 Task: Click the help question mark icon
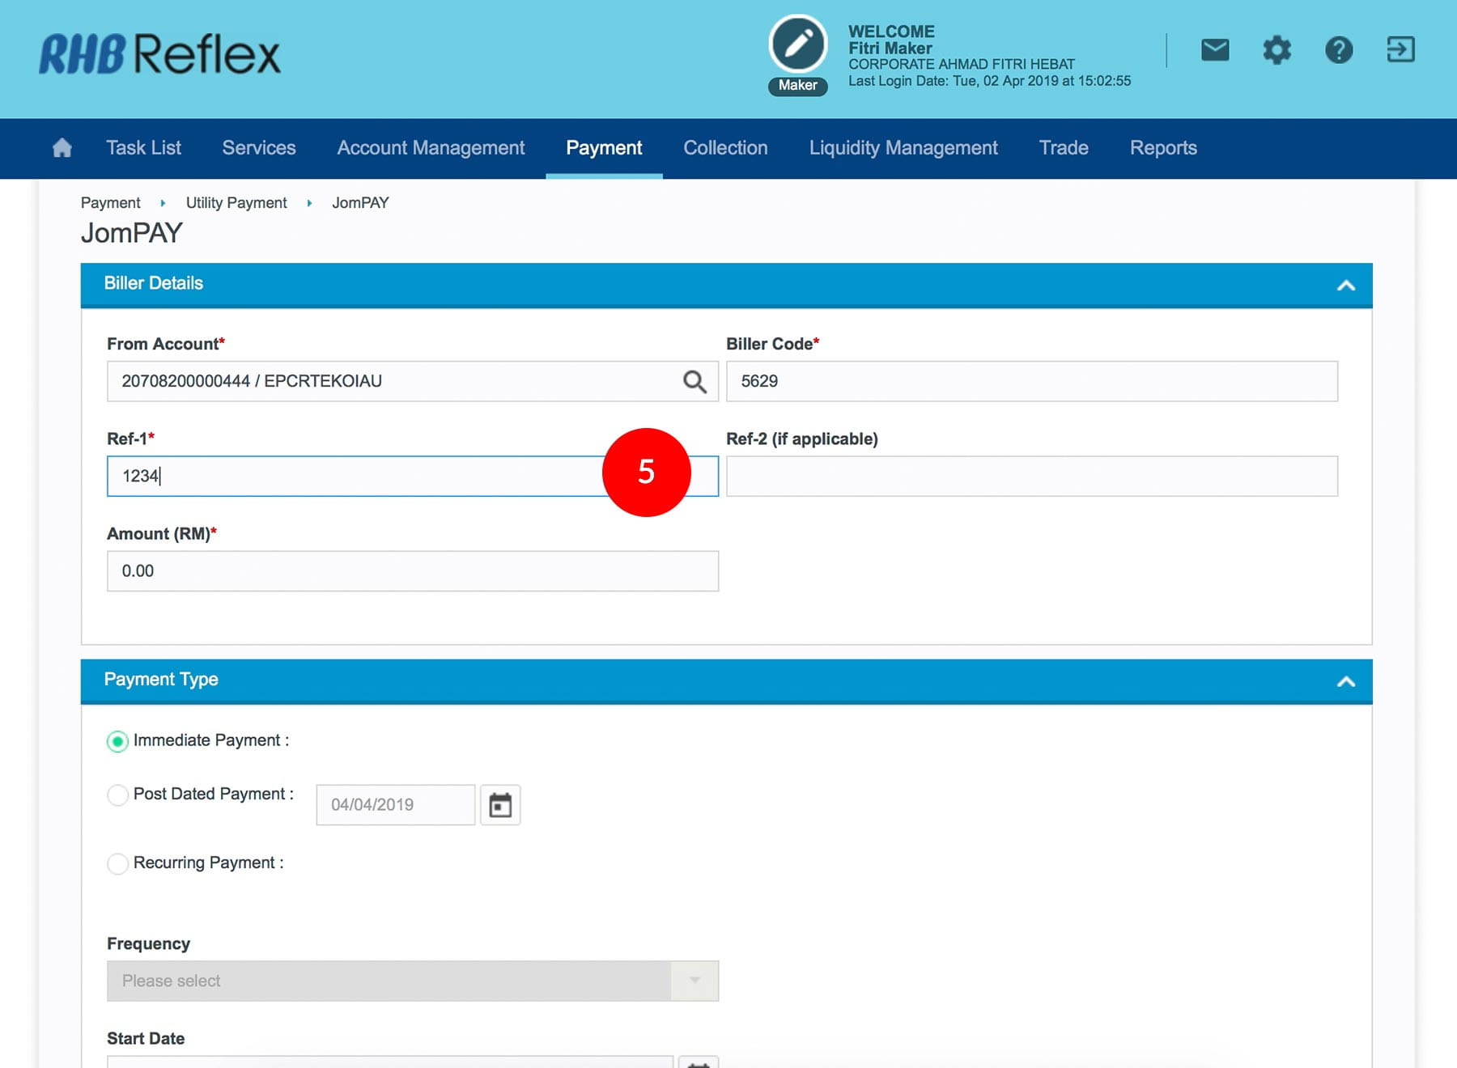tap(1338, 50)
